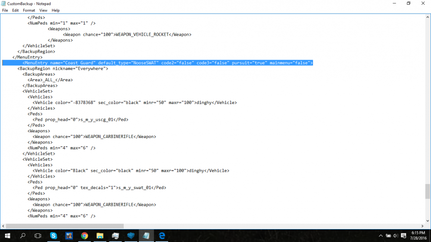Image resolution: width=431 pixels, height=242 pixels.
Task: Open the View menu
Action: coord(43,10)
